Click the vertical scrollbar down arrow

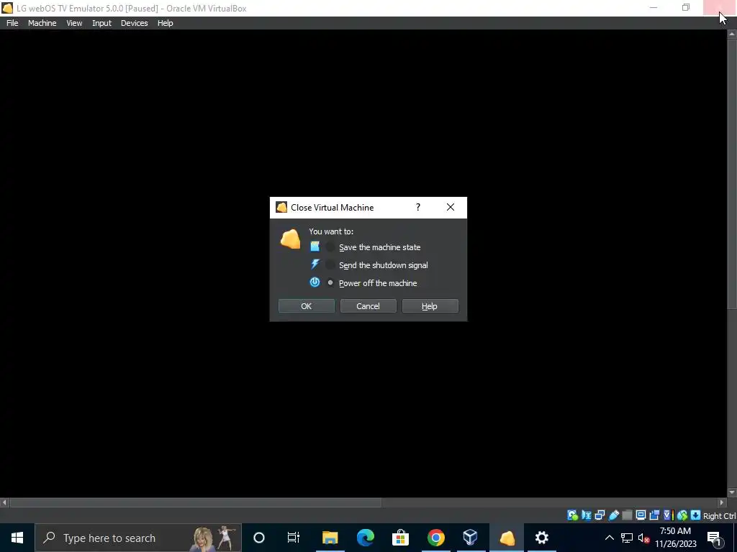pos(732,492)
